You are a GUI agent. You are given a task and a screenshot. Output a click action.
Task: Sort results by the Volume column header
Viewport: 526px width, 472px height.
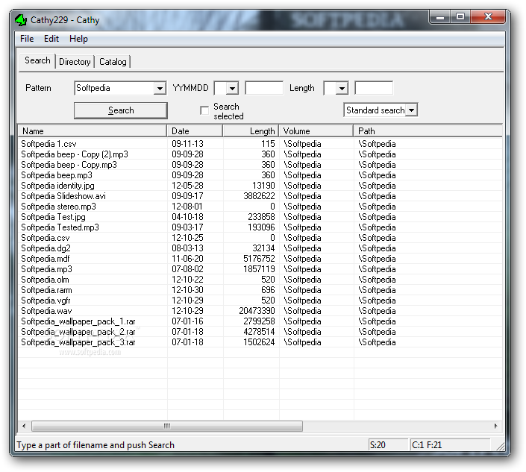tap(316, 131)
